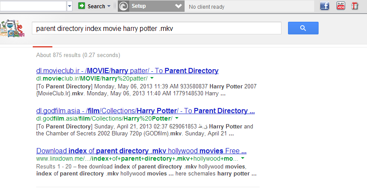Click the circular Setup swirl icon
Viewport: 367px width, 192px height.
pos(123,6)
